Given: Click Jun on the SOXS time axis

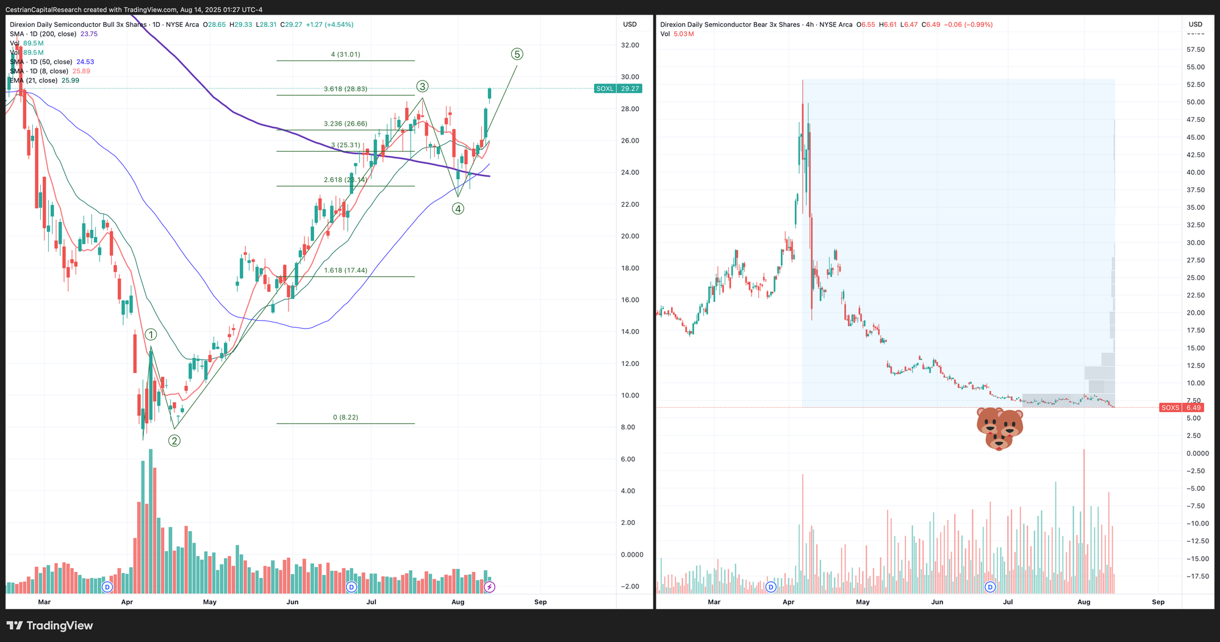Looking at the screenshot, I should (x=937, y=602).
